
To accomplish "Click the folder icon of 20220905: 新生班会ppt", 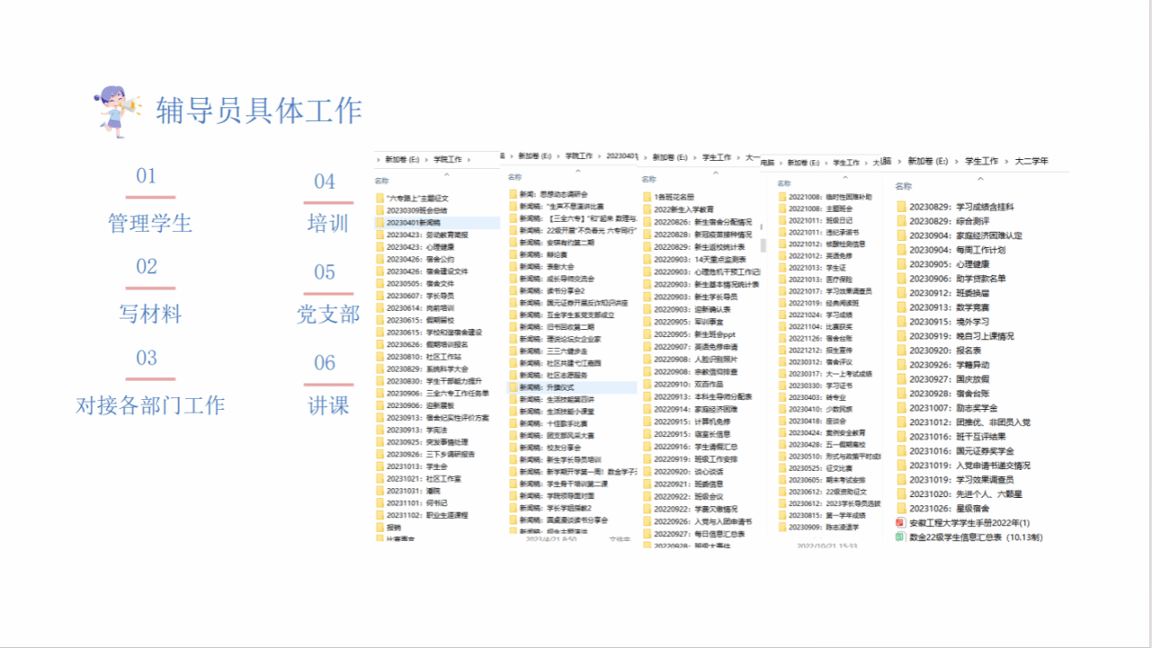I will pos(647,334).
